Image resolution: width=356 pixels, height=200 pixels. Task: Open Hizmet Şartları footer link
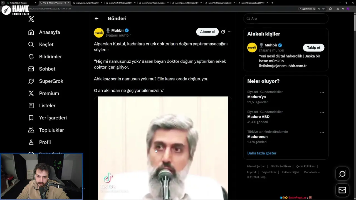tap(256, 166)
